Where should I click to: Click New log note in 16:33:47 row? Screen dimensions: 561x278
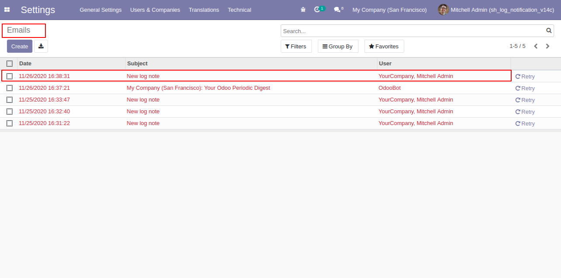(143, 100)
